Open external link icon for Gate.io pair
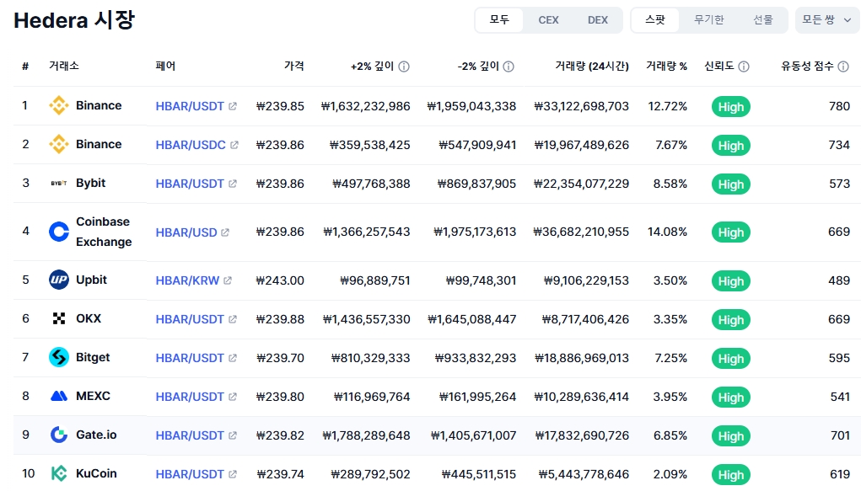 233,435
